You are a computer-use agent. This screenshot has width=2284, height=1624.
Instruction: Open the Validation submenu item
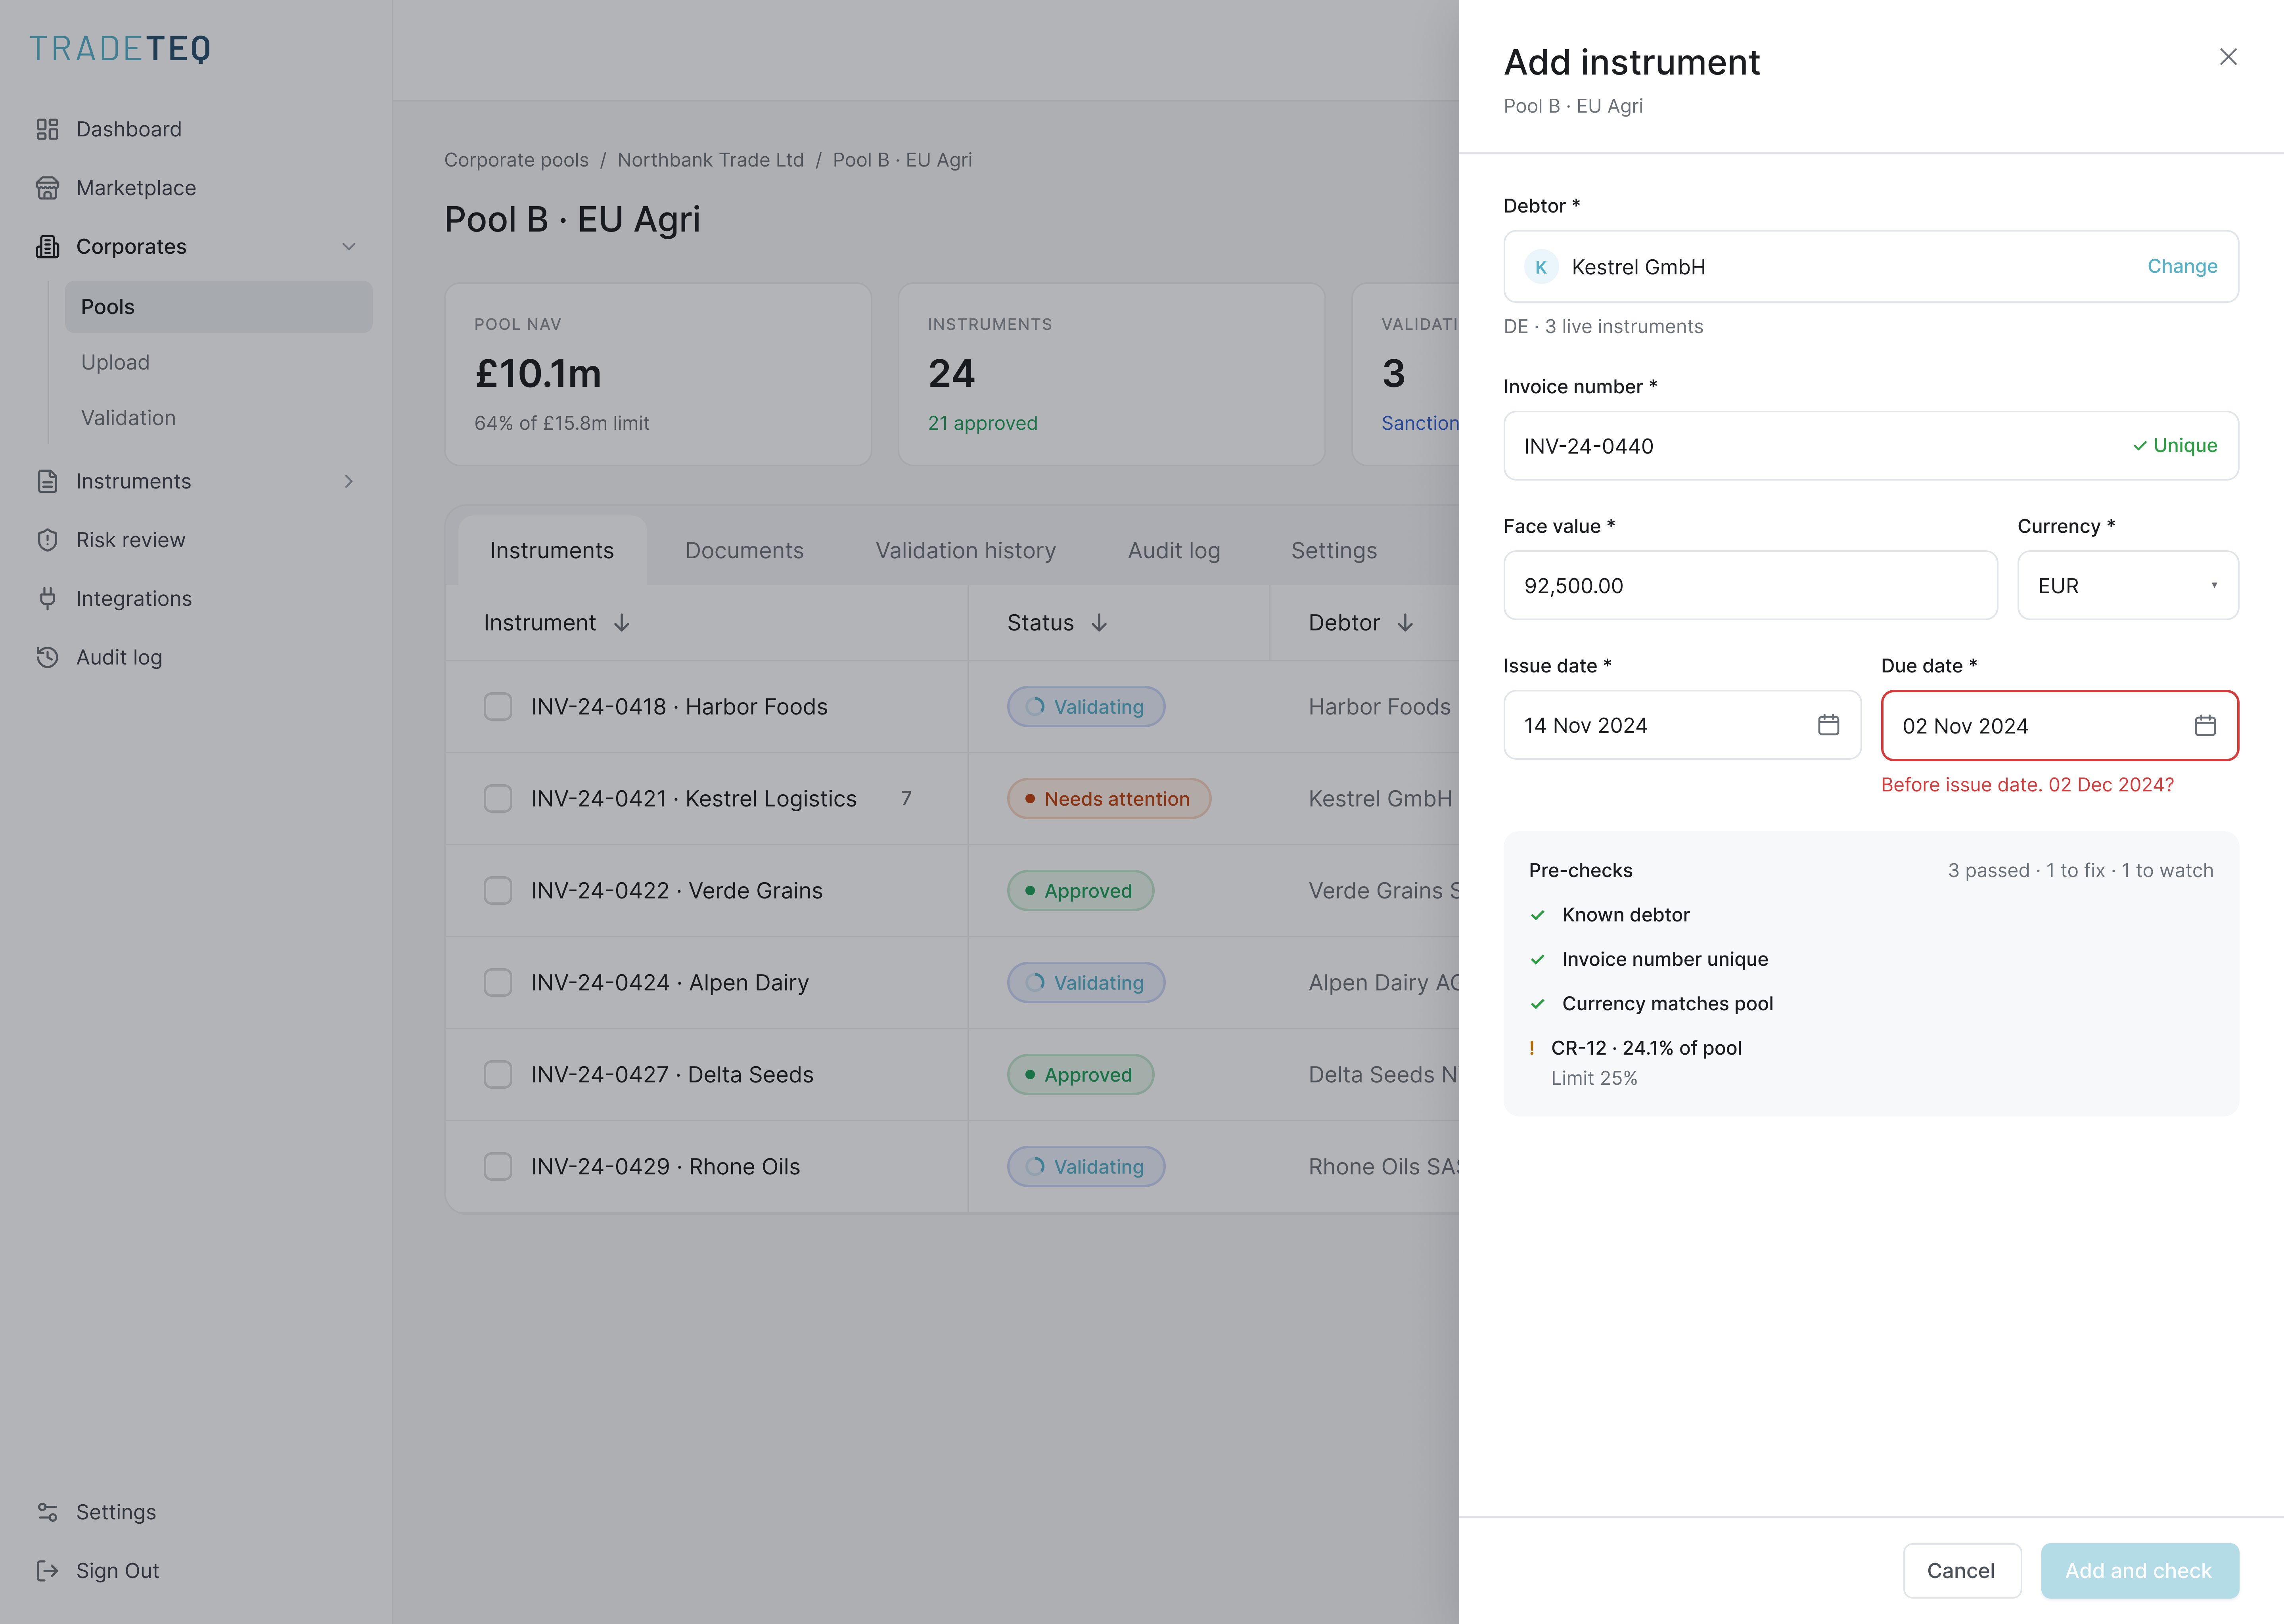point(219,418)
